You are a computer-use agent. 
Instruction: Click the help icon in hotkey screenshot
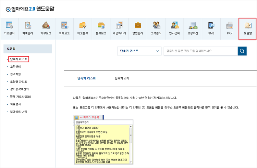coord(76,117)
